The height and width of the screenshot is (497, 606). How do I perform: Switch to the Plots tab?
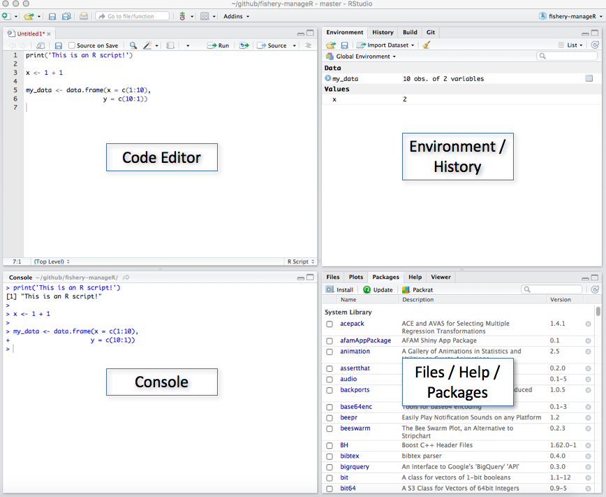coord(355,277)
